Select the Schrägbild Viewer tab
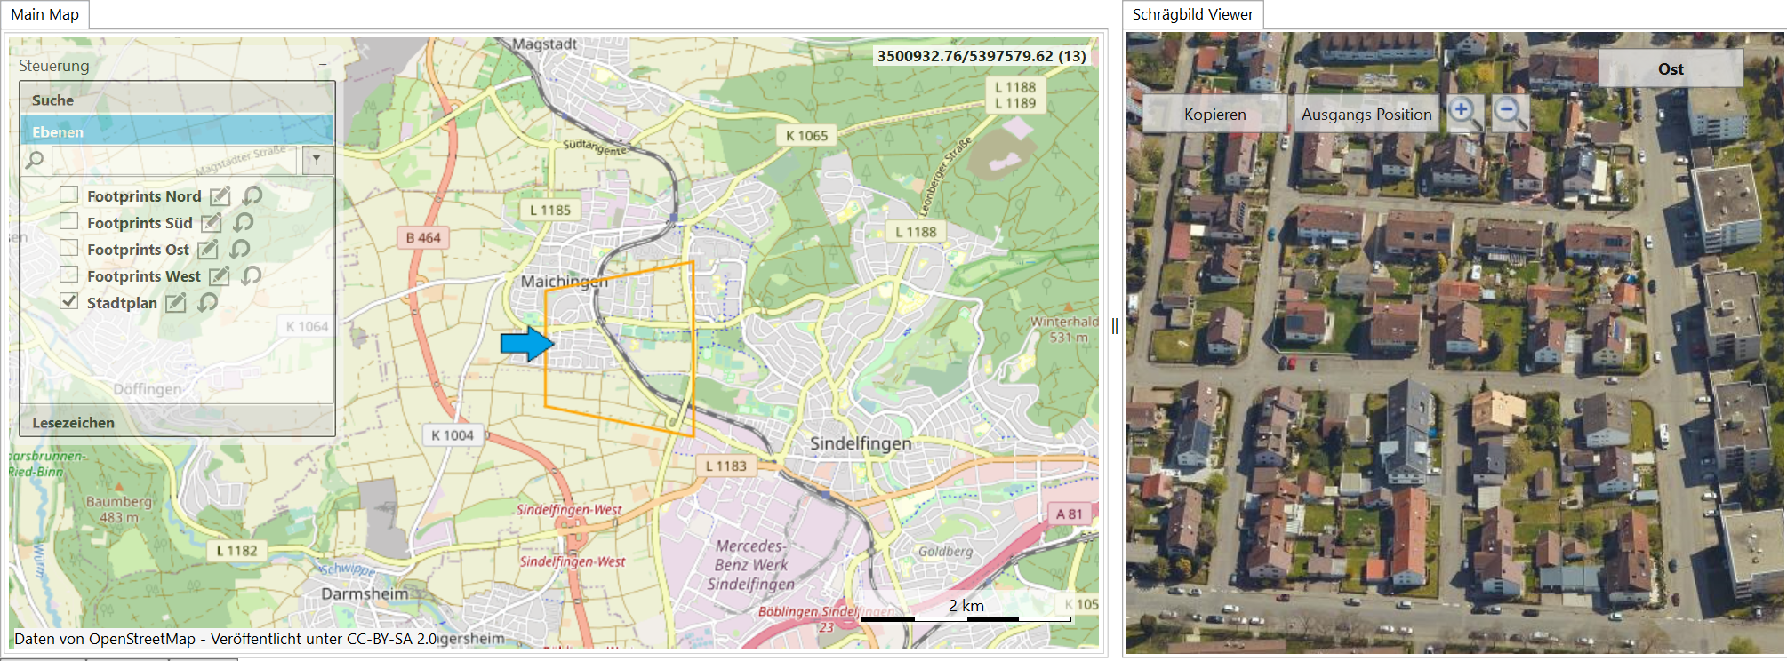The width and height of the screenshot is (1787, 661). click(1192, 14)
